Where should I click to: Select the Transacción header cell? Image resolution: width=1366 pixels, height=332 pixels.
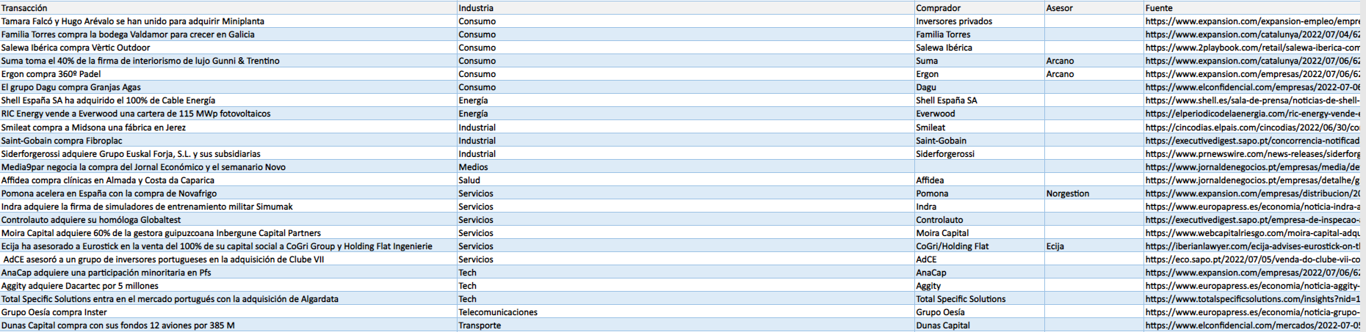(228, 8)
